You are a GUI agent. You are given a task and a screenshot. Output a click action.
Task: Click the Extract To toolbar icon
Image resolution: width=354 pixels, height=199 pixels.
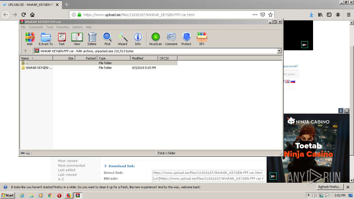(46, 39)
